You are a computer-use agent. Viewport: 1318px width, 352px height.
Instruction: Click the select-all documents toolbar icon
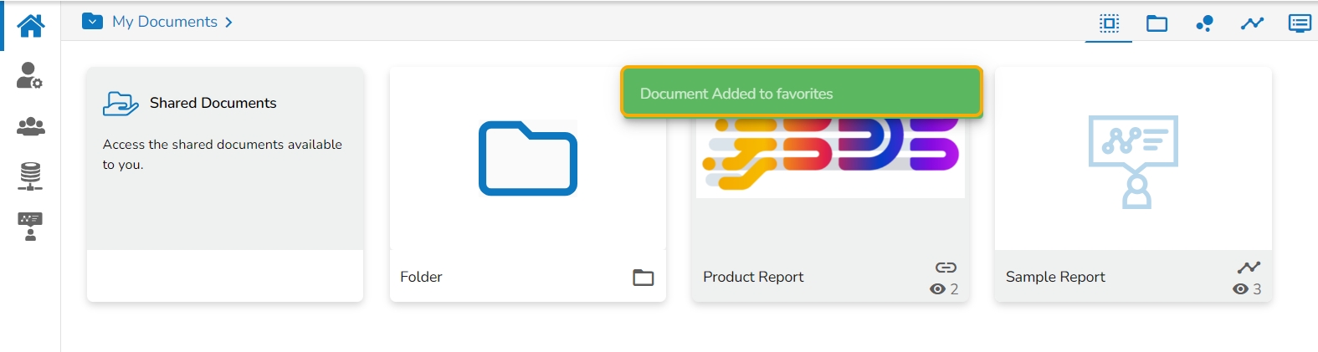click(x=1109, y=23)
